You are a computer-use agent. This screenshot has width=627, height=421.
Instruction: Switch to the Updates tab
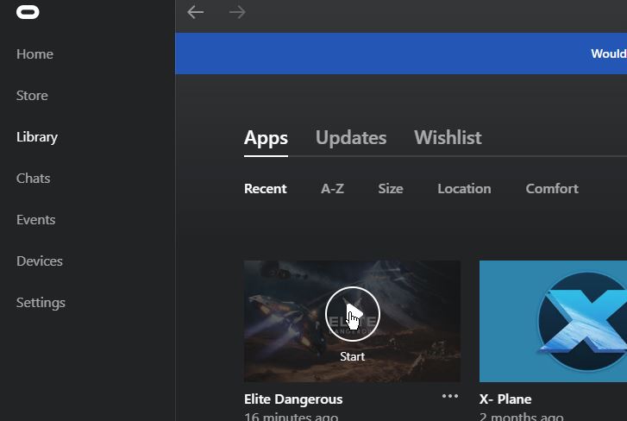(351, 138)
